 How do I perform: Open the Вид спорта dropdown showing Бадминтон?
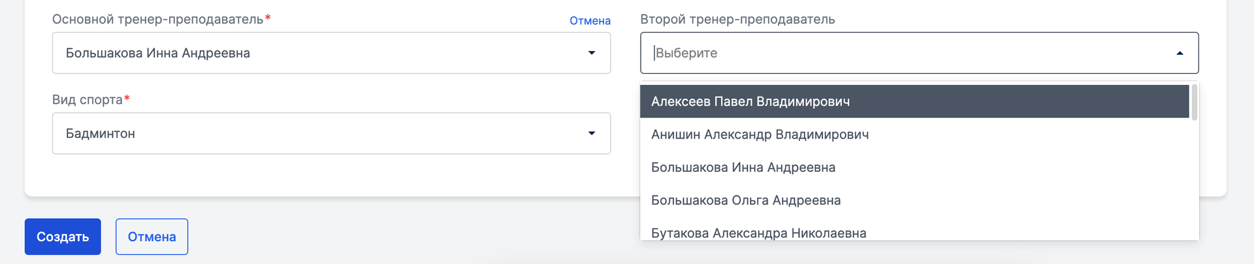click(x=331, y=133)
